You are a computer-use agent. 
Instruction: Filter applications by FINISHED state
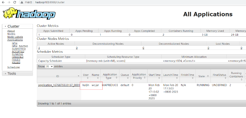point(17,57)
